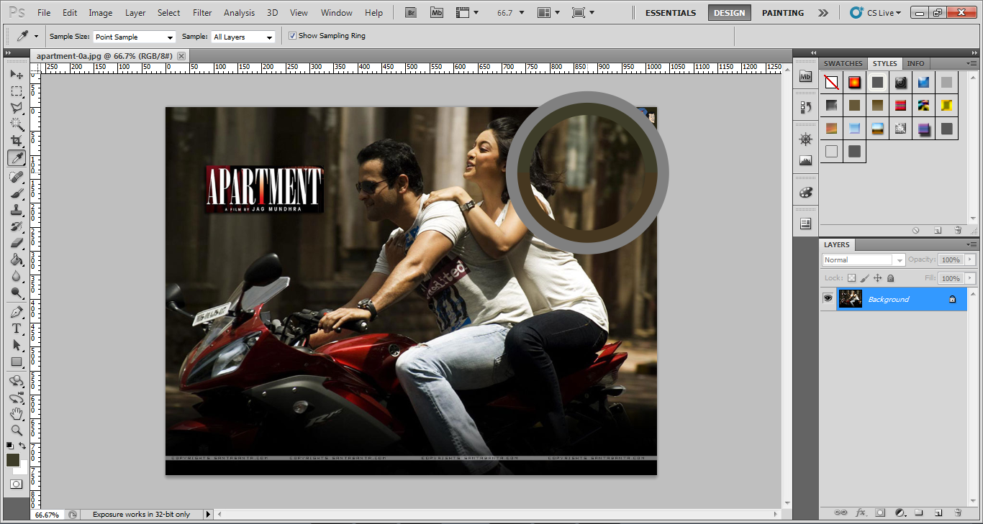Toggle Lock position icon
This screenshot has width=983, height=524.
(878, 277)
